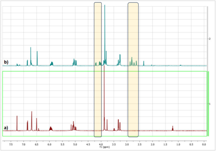216x151 pixels.
Task: Pick the teal peak near 2.35 ppm
Action: click(144, 63)
